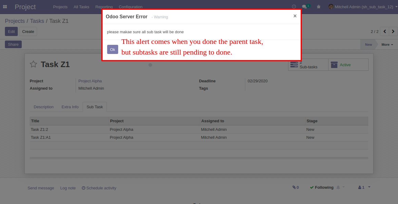398x204 pixels.
Task: Open the Reporting menu
Action: tap(104, 7)
